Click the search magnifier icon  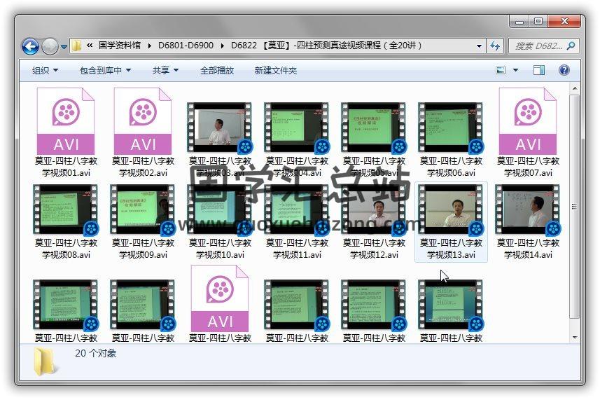tap(571, 46)
